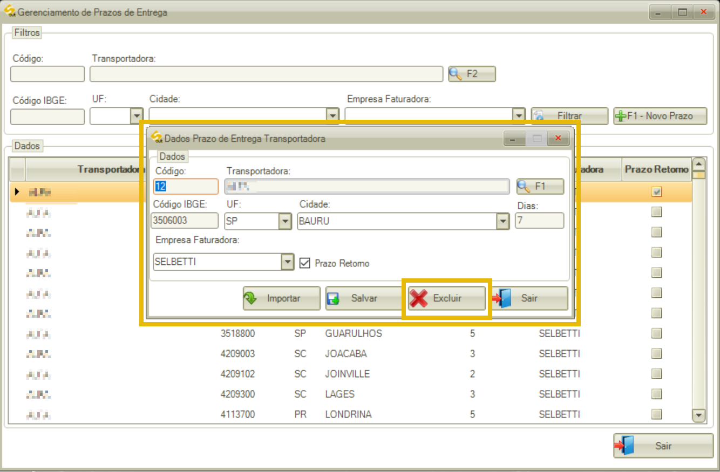Minimize the Dados Prazo de Entrega dialog
720x472 pixels.
(x=514, y=139)
